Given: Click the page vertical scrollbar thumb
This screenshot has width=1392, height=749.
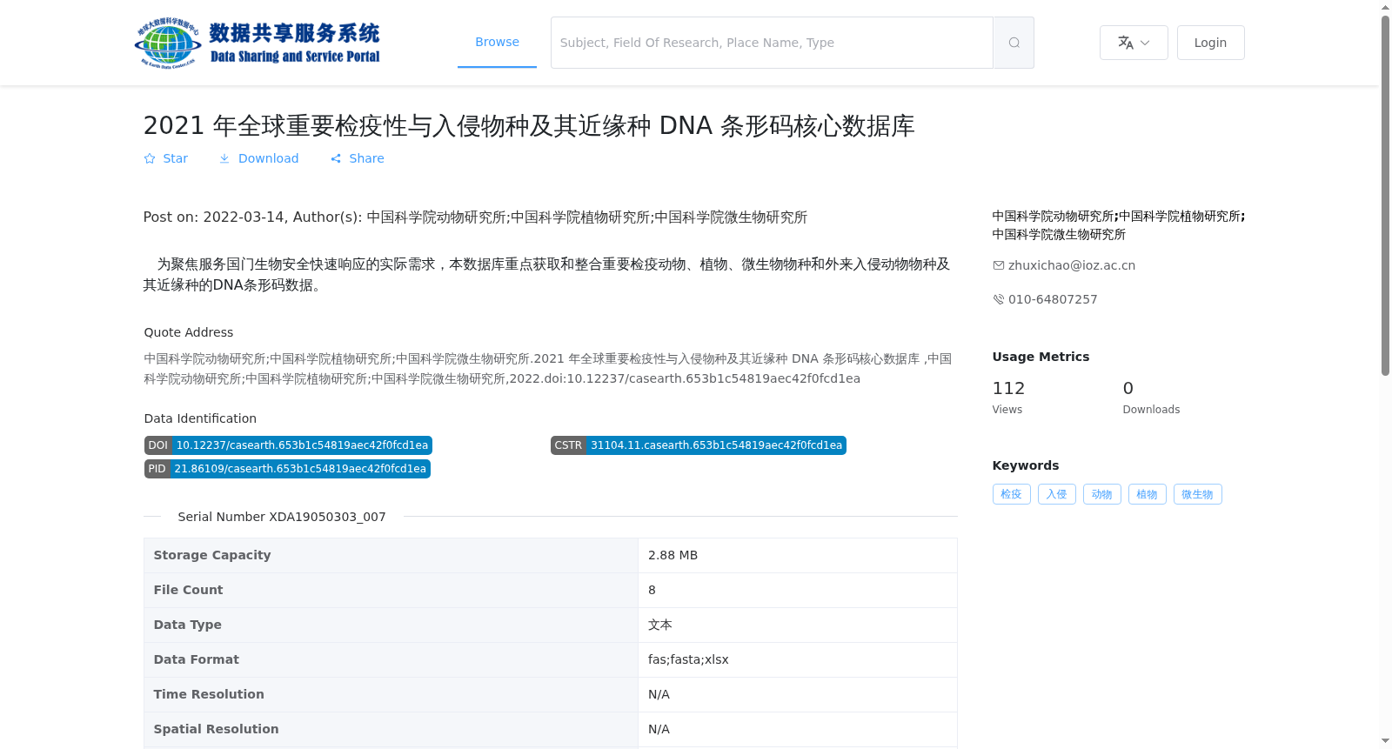Looking at the screenshot, I should pyautogui.click(x=1386, y=196).
